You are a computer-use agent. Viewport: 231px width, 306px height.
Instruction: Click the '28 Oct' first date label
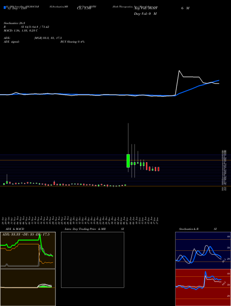[x=4, y=220]
